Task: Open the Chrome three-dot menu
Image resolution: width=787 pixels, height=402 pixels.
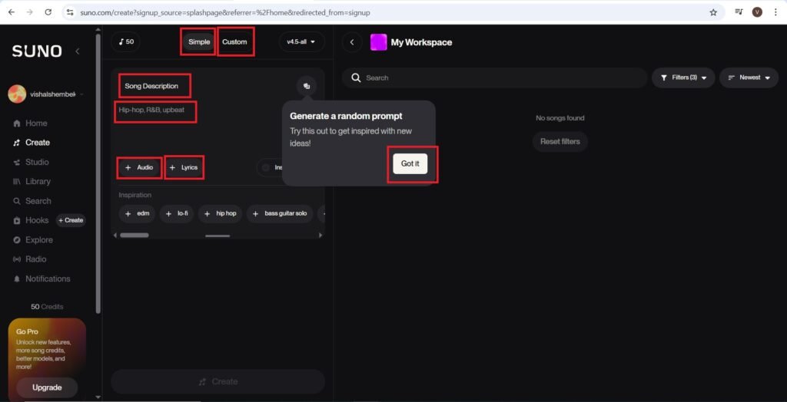Action: [x=776, y=12]
